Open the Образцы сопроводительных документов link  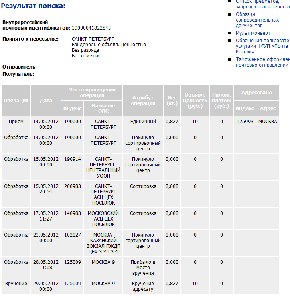tap(257, 20)
